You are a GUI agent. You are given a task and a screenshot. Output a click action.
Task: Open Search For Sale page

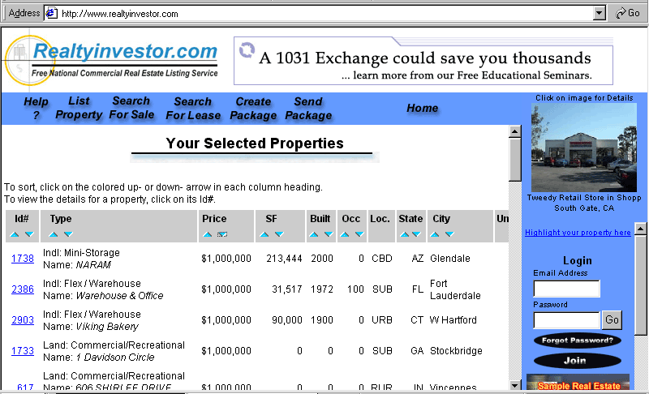coord(131,108)
